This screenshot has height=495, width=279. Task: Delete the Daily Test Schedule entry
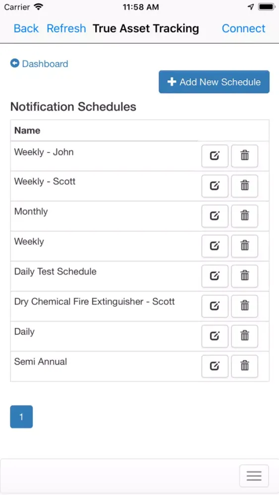click(245, 276)
